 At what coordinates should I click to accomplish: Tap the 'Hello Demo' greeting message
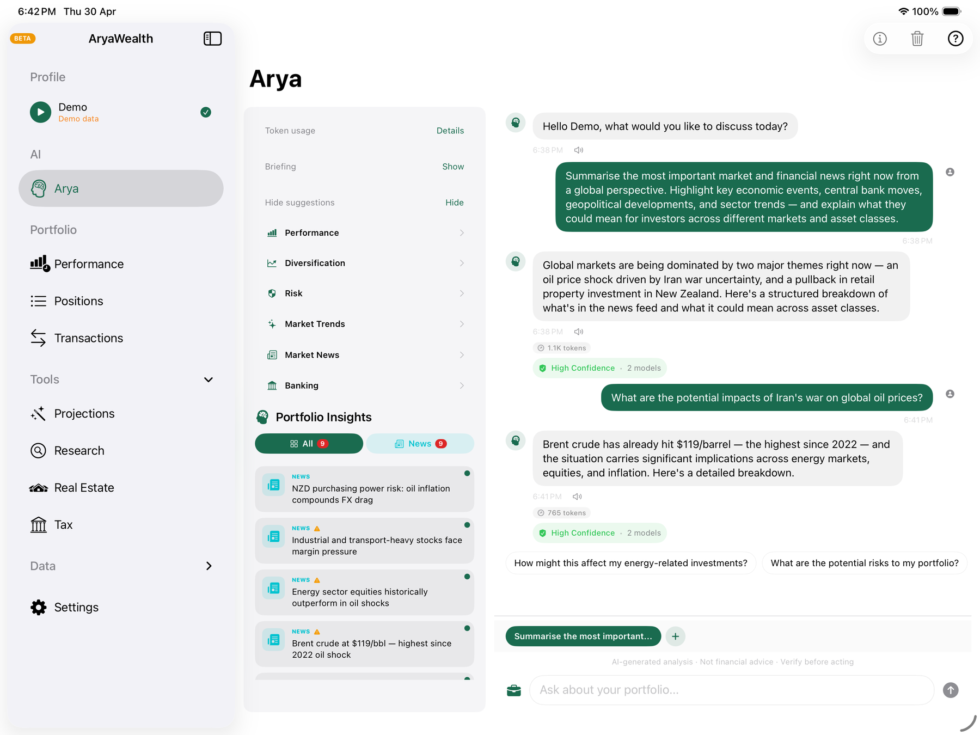[665, 126]
